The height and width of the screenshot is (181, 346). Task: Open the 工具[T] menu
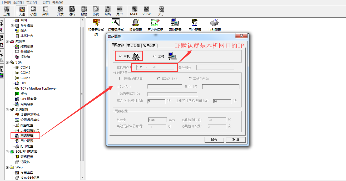pos(44,2)
